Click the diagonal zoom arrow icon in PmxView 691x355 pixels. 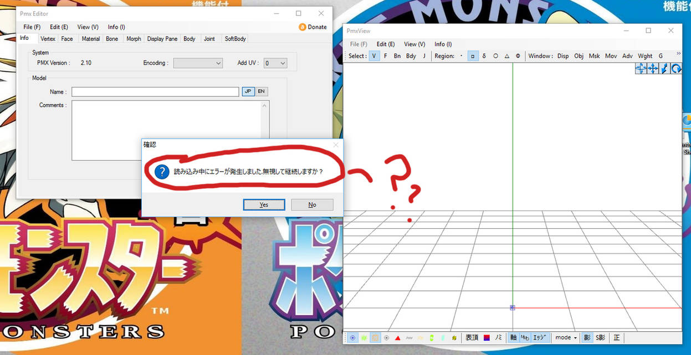pyautogui.click(x=664, y=69)
